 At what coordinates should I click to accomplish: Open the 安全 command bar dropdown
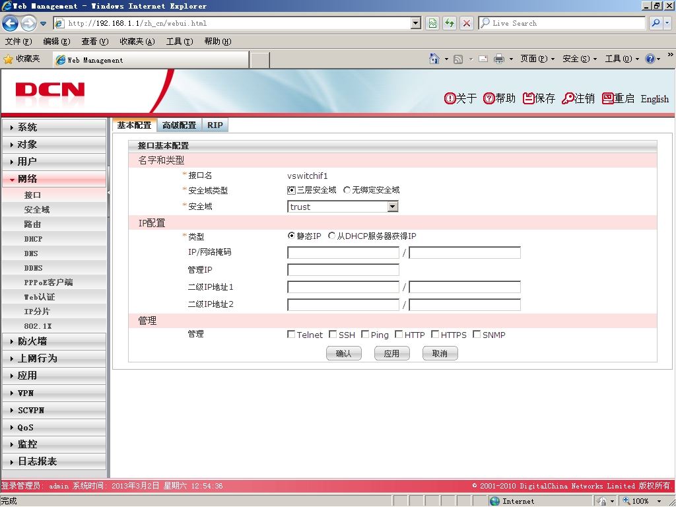coord(580,59)
